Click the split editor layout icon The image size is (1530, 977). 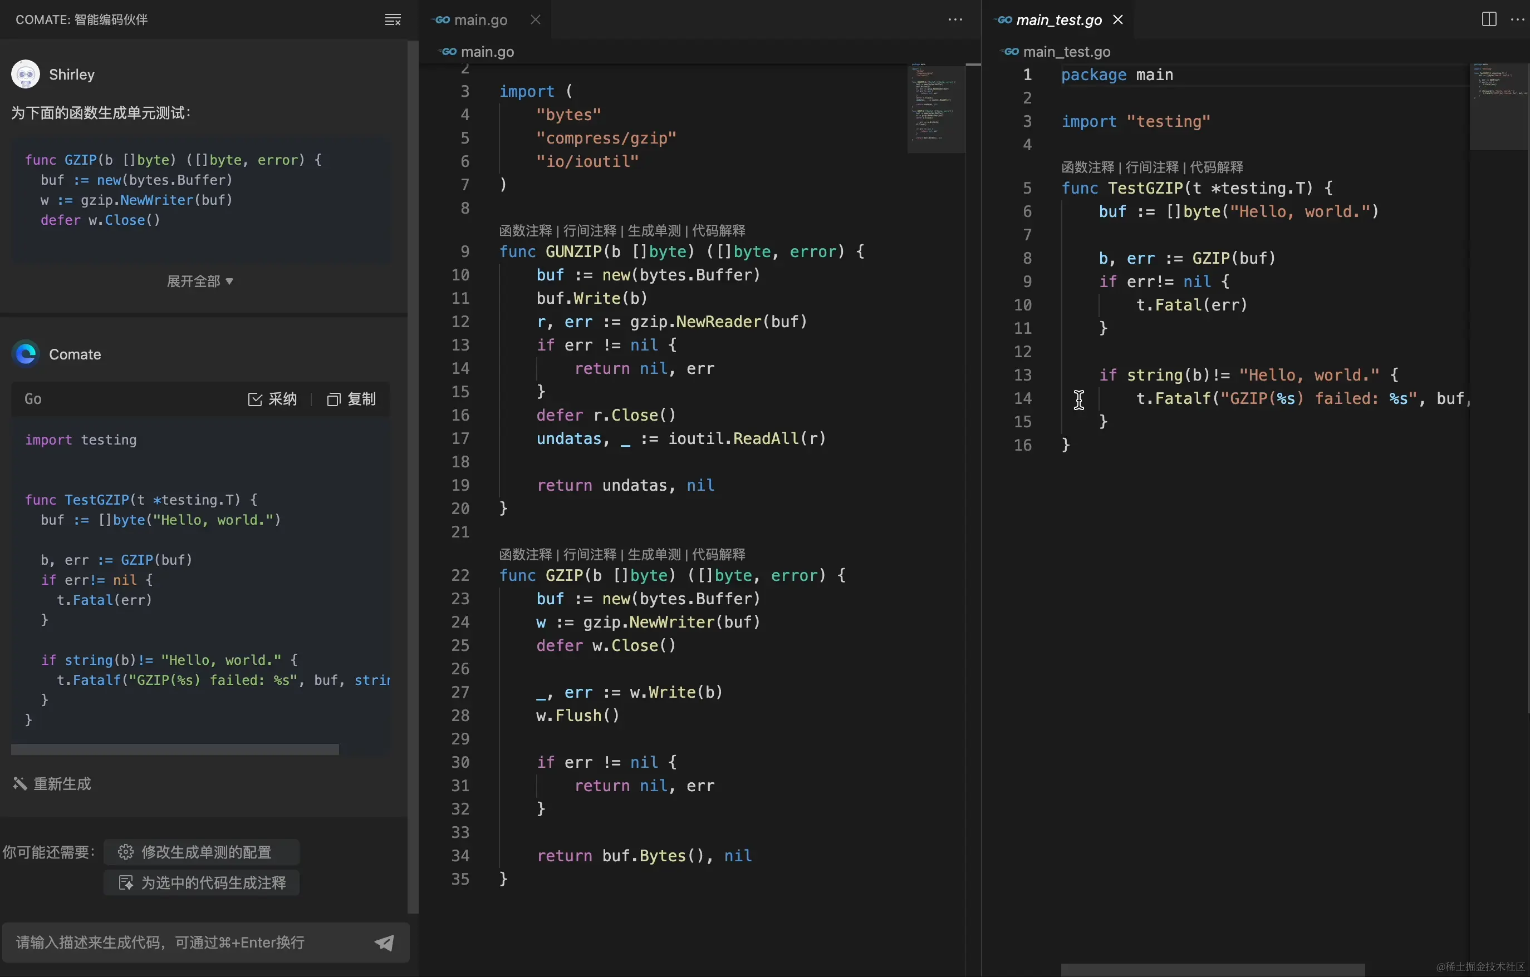(1489, 19)
